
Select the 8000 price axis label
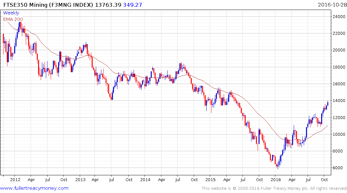tap(338, 151)
